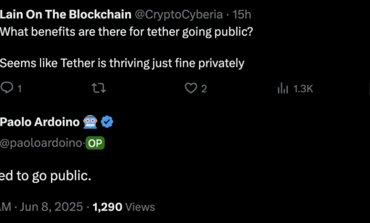Click the blue verified checkmark badge
Screen dimensions: 370x223
pos(107,122)
